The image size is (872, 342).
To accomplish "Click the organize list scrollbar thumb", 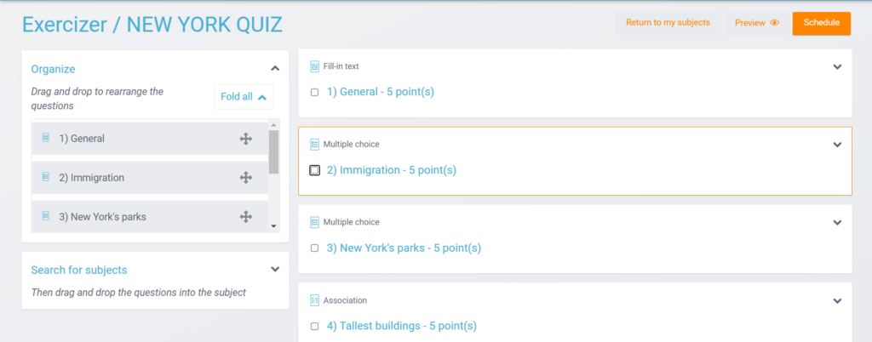I will pyautogui.click(x=273, y=151).
